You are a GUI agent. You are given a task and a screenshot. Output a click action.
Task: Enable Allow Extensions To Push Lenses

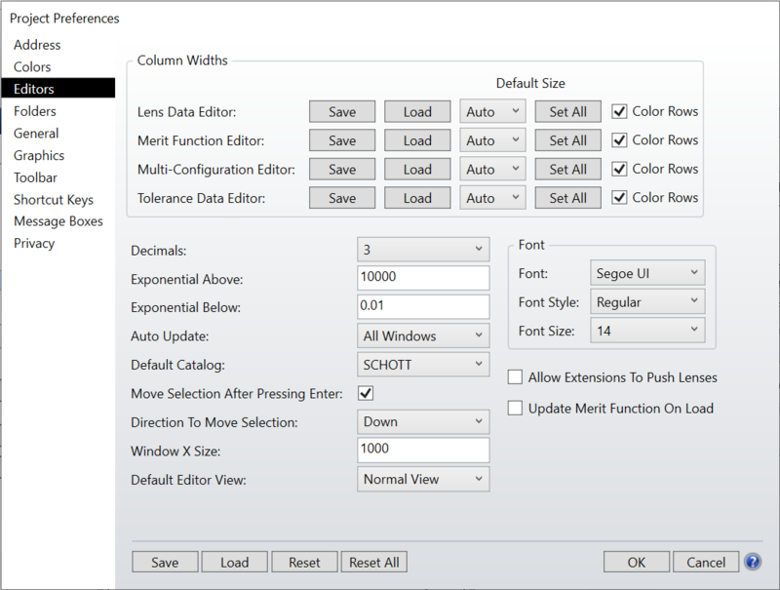pos(516,377)
